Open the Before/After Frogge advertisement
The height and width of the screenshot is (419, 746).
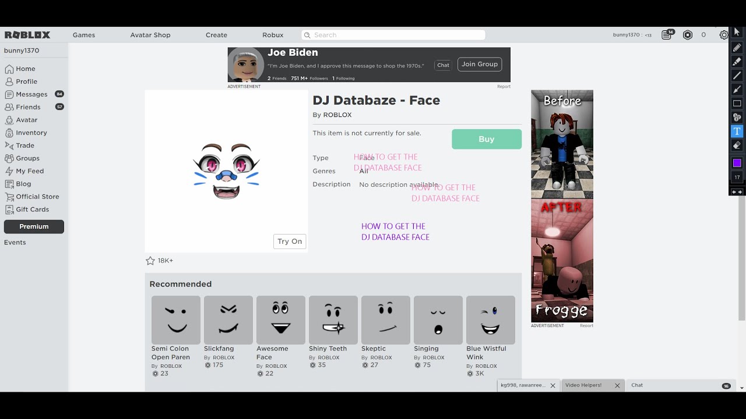pyautogui.click(x=562, y=206)
